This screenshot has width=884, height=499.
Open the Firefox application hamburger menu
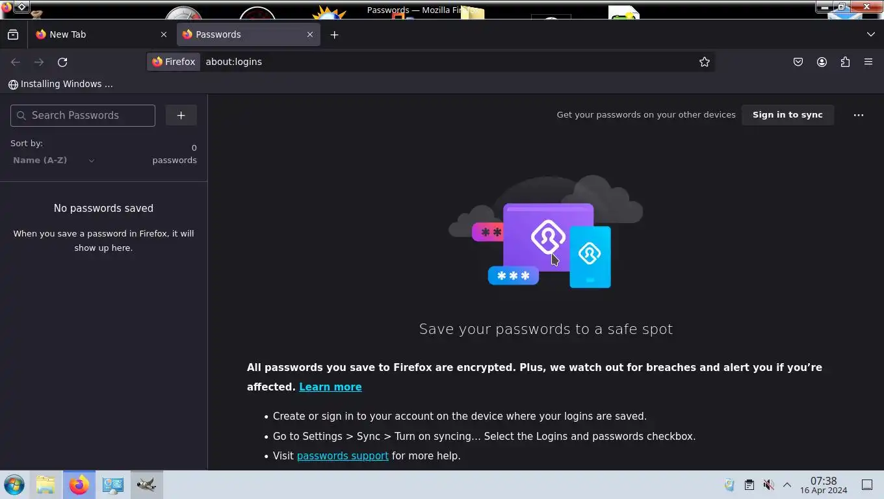point(868,62)
